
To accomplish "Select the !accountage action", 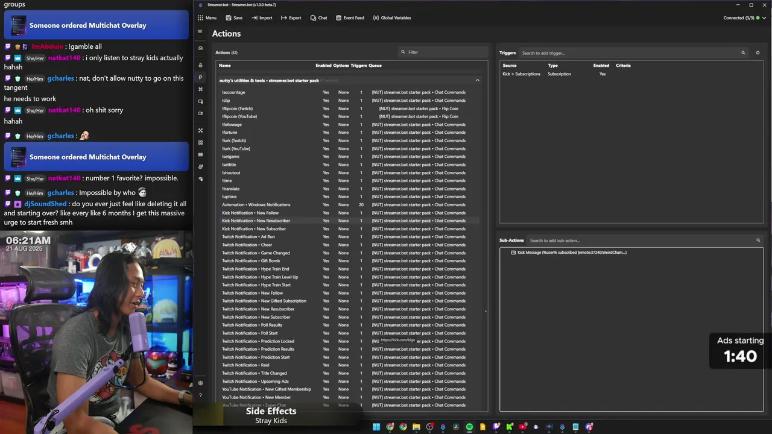I will pos(233,93).
